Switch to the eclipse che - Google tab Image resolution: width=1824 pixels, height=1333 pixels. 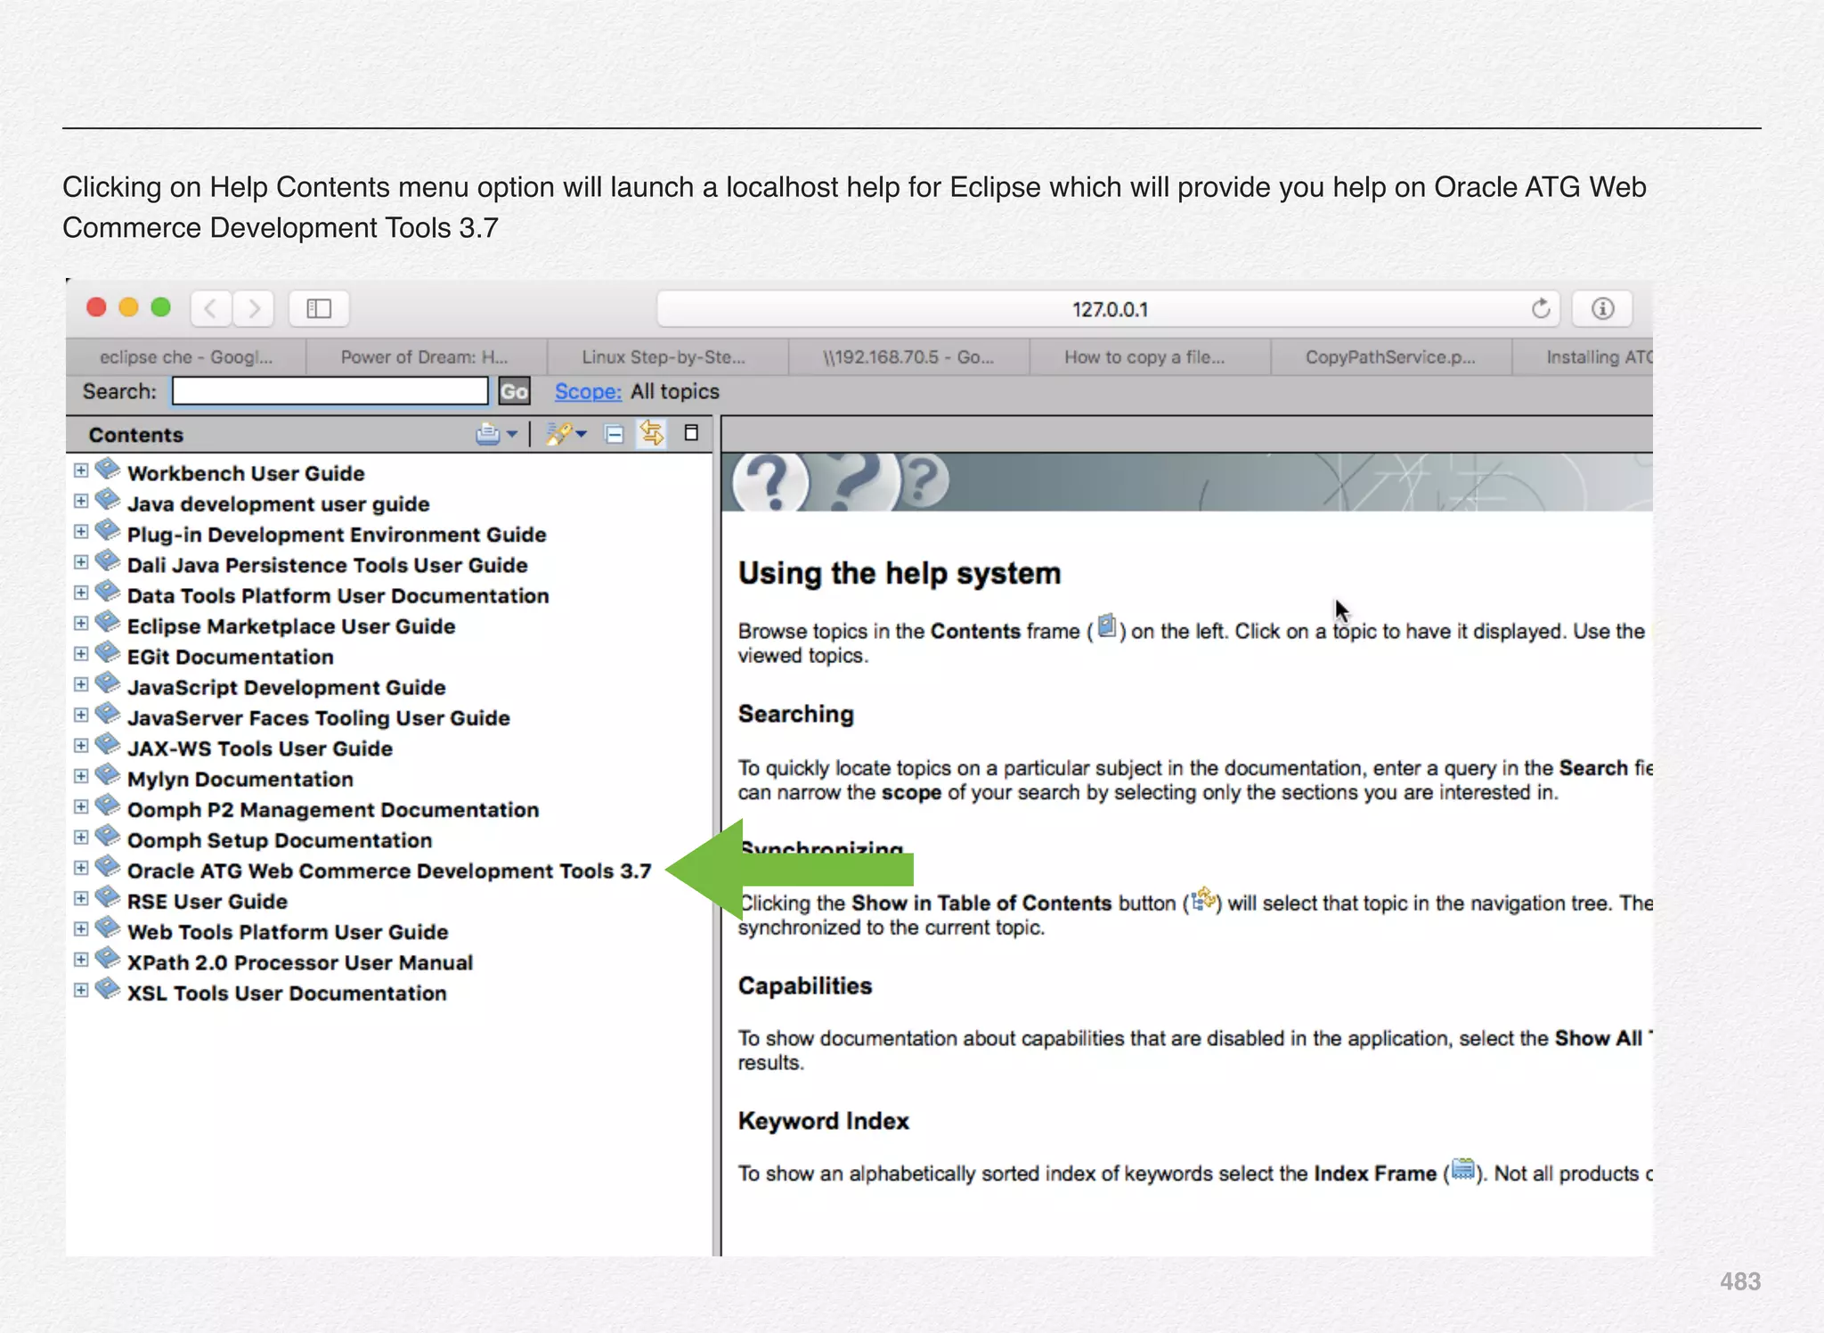186,356
